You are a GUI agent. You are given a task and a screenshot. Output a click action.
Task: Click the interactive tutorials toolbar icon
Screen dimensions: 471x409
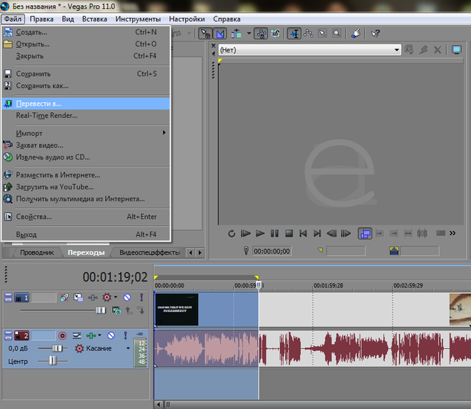pyautogui.click(x=356, y=34)
